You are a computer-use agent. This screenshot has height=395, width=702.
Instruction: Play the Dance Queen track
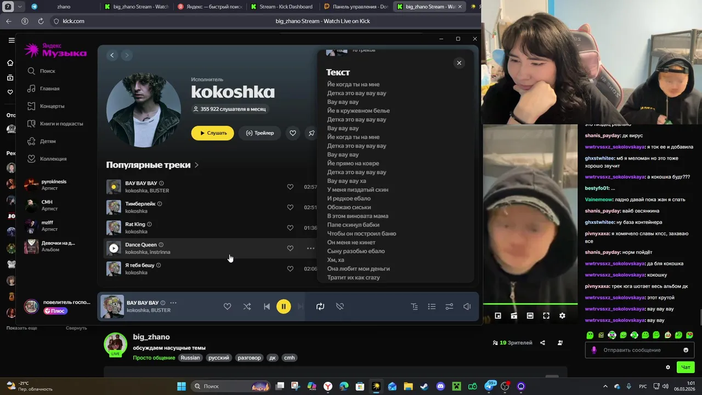point(114,248)
